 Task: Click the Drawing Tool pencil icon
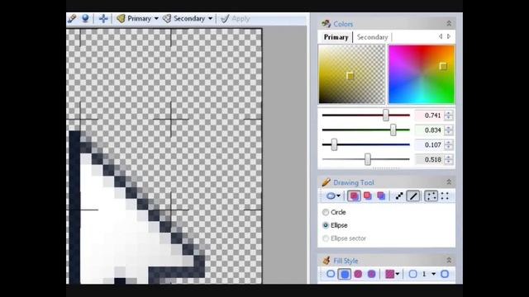pyautogui.click(x=326, y=182)
